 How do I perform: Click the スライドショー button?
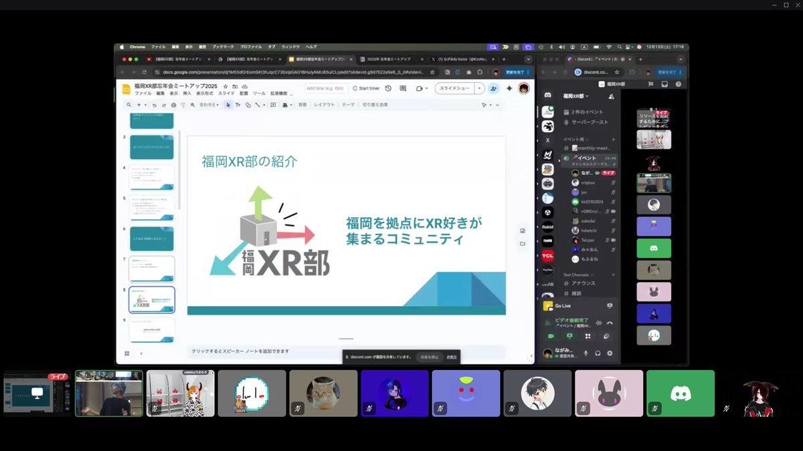[454, 88]
